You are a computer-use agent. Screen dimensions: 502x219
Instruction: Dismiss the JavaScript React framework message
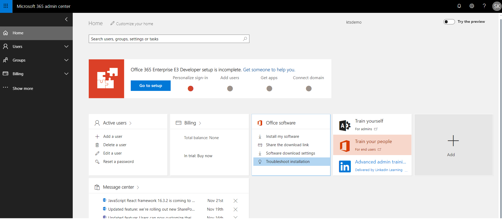point(236,201)
